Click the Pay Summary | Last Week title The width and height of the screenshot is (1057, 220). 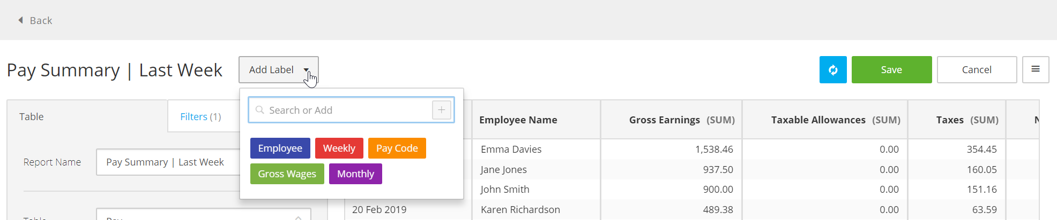pos(114,70)
